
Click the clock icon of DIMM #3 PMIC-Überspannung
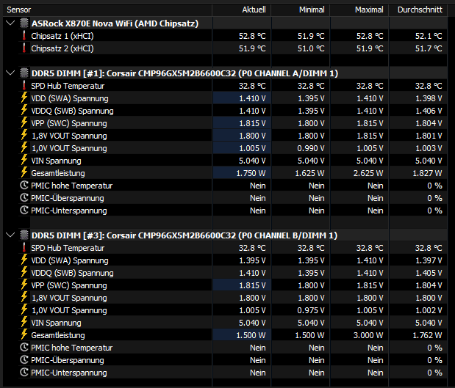pyautogui.click(x=24, y=359)
